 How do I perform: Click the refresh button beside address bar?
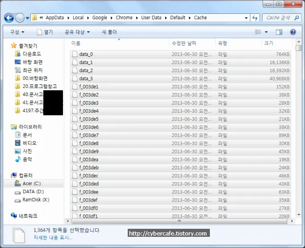click(x=255, y=18)
